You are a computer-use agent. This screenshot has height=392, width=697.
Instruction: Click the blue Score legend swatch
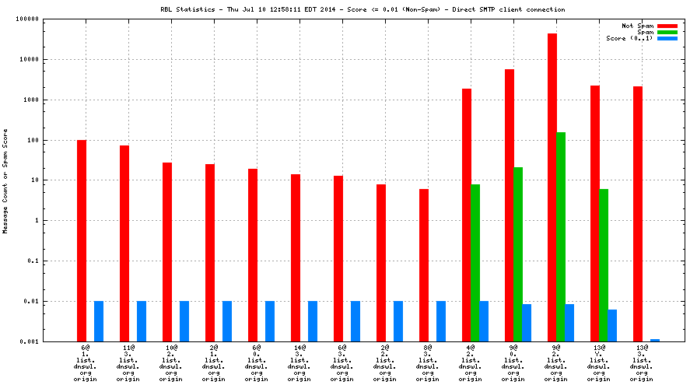tap(667, 38)
